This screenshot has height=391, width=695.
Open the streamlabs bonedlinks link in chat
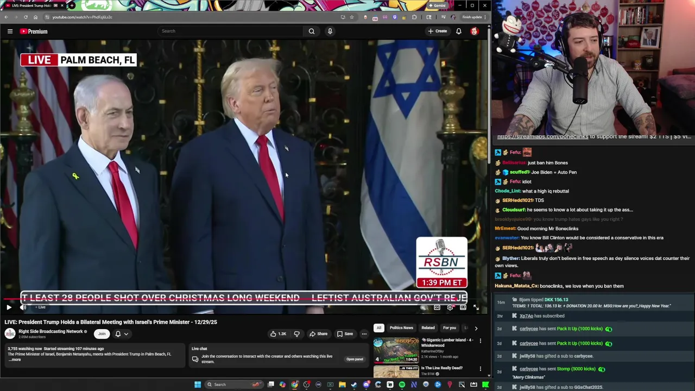point(542,137)
